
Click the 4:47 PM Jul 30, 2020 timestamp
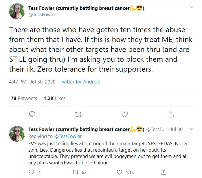pyautogui.click(x=32, y=82)
